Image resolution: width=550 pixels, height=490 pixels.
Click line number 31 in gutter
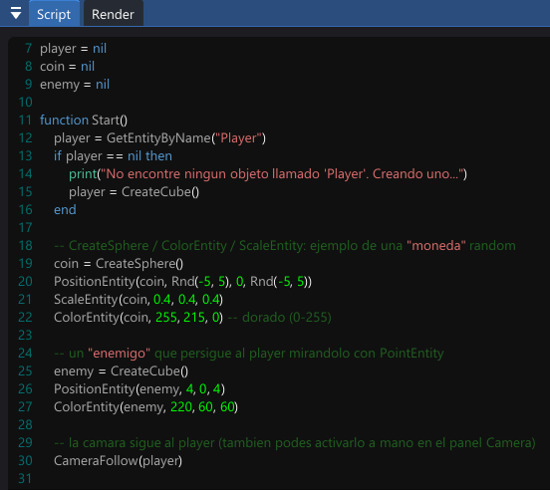point(25,478)
